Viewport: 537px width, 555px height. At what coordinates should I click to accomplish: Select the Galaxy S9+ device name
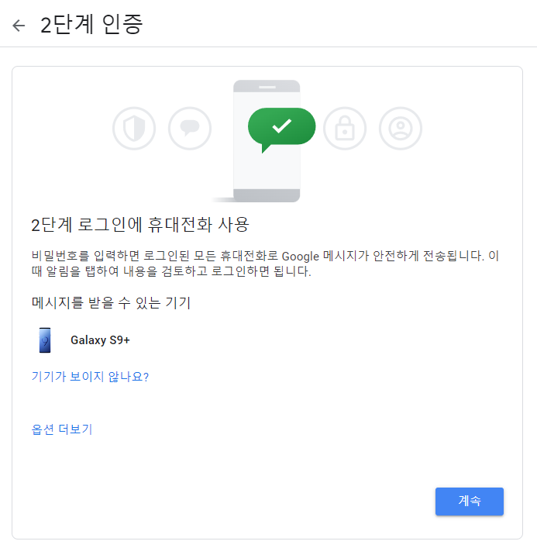point(101,340)
